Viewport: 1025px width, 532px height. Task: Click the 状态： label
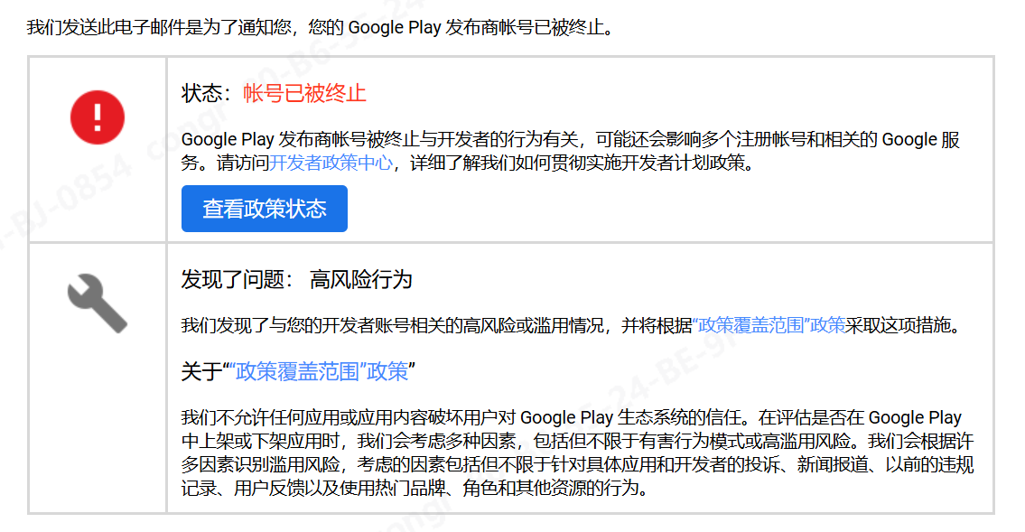(x=207, y=93)
